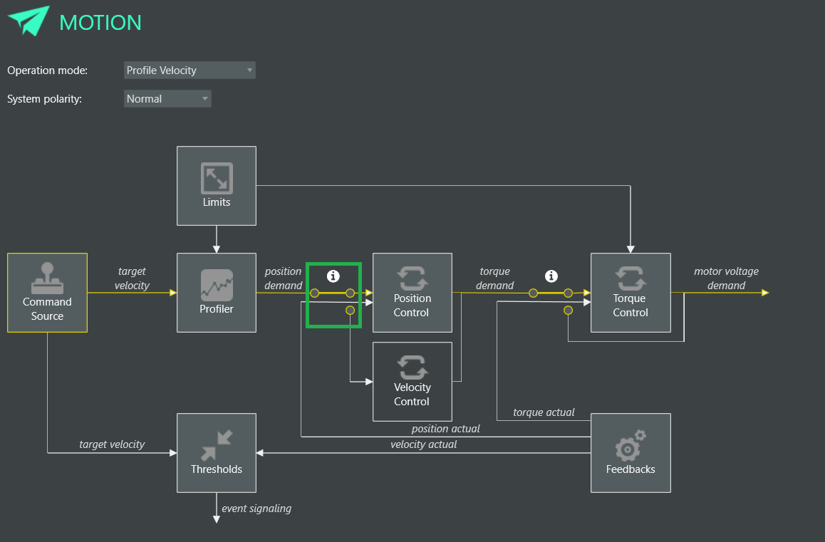The height and width of the screenshot is (542, 825).
Task: Open the Operation mode dropdown
Action: [x=190, y=70]
